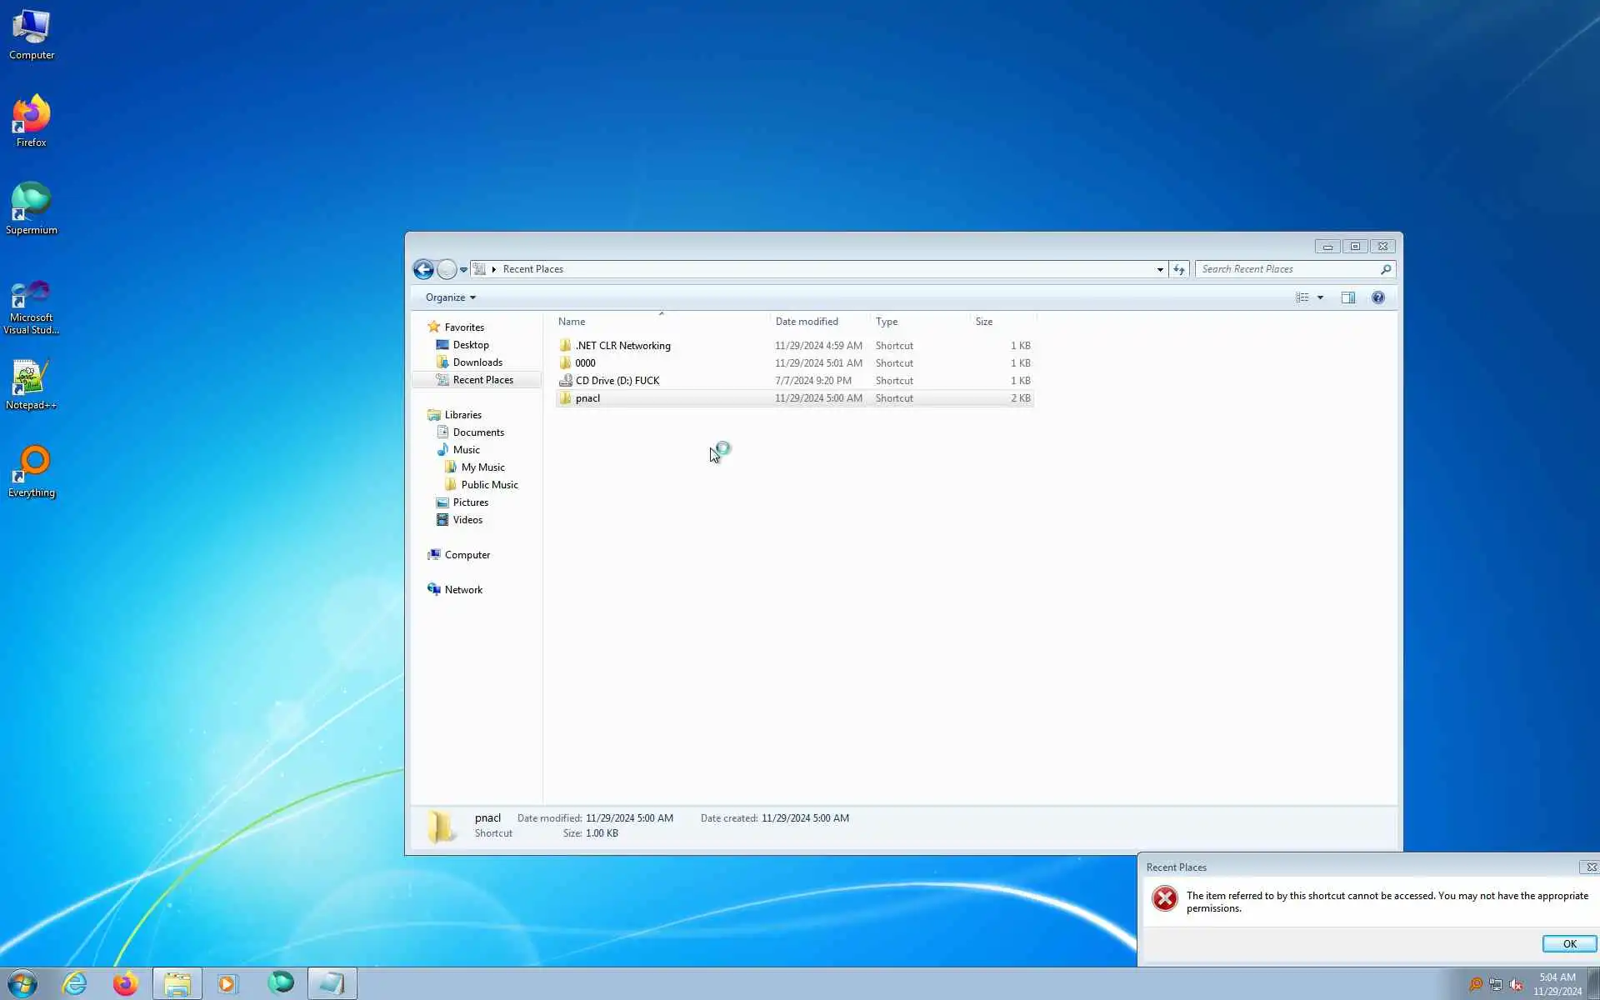Launch Notepad++ desktop shortcut
The height and width of the screenshot is (1000, 1600).
click(x=31, y=384)
